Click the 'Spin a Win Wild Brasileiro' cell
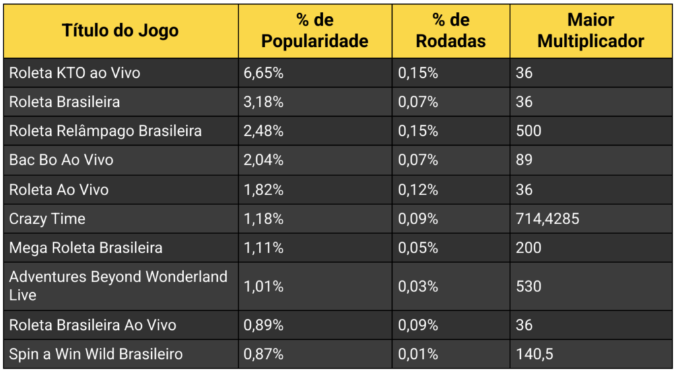The width and height of the screenshot is (676, 372). [x=96, y=354]
